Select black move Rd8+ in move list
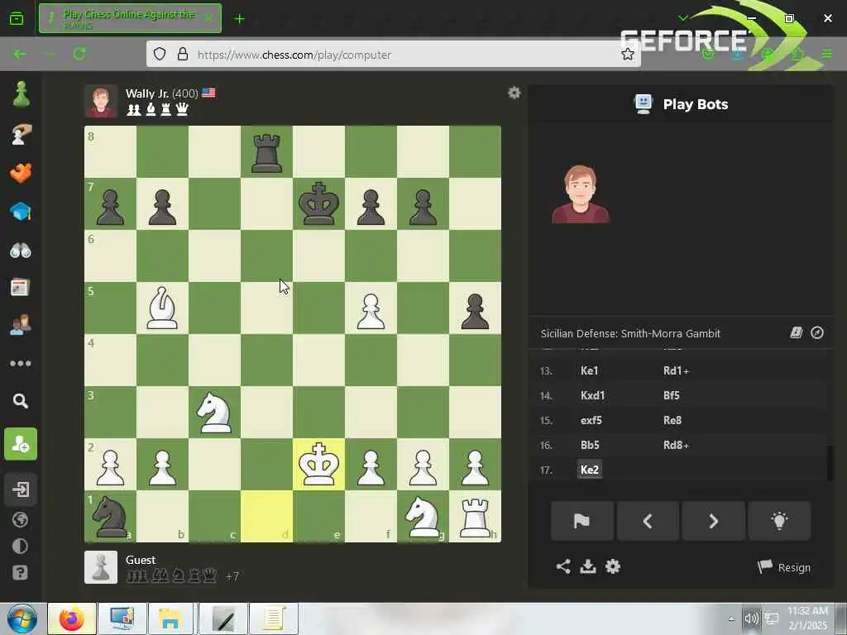 point(676,445)
